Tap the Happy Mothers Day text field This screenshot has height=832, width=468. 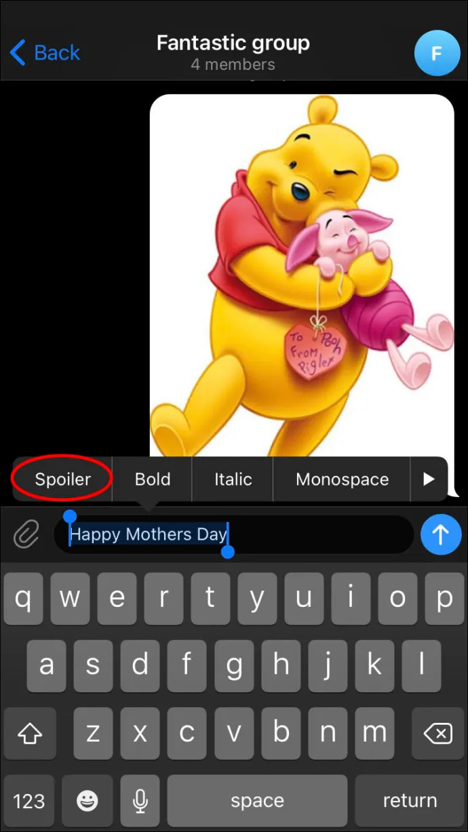coord(233,535)
